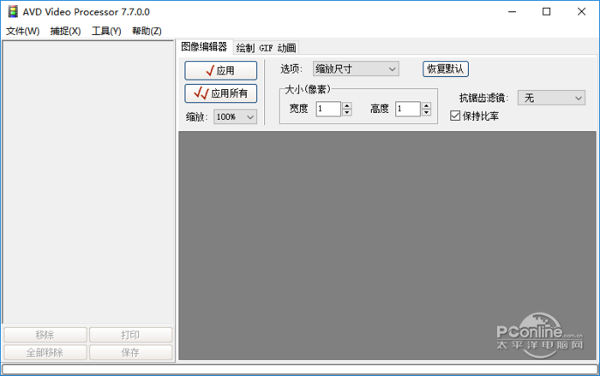The height and width of the screenshot is (376, 600).
Task: Switch to the 绘制 GIF 动画 tab
Action: (266, 48)
